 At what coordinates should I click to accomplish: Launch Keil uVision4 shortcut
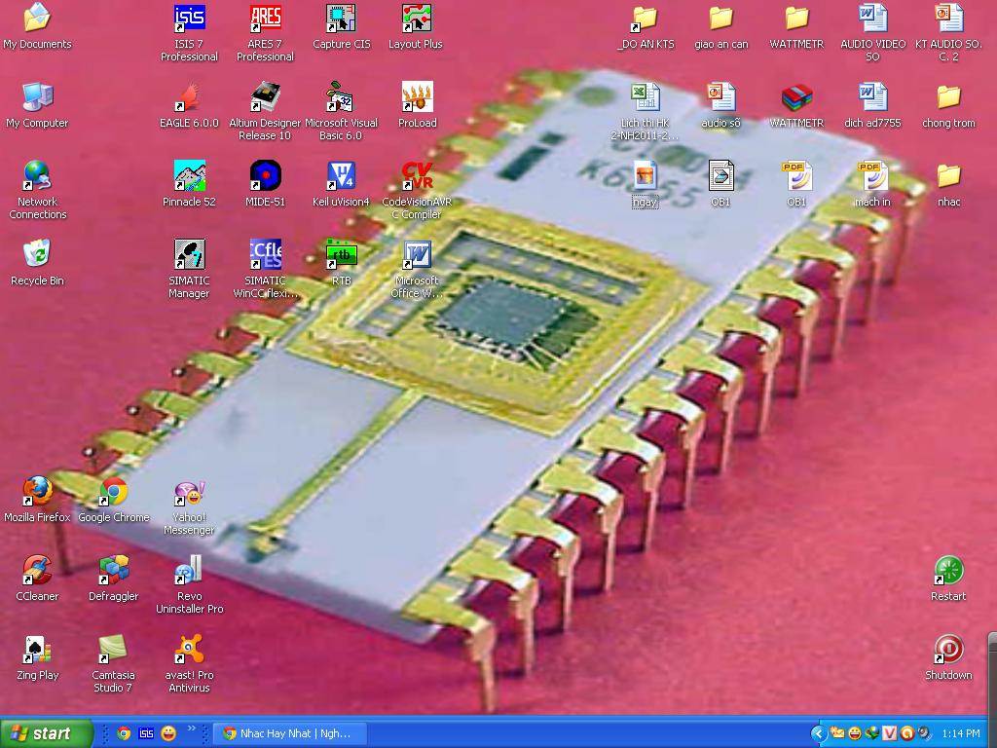pos(342,175)
